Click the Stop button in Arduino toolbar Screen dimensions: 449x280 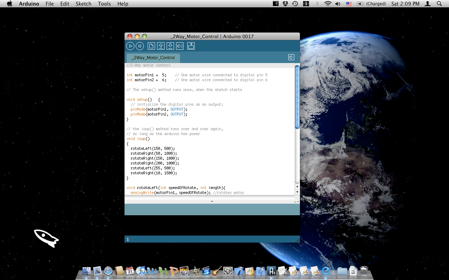(x=140, y=46)
